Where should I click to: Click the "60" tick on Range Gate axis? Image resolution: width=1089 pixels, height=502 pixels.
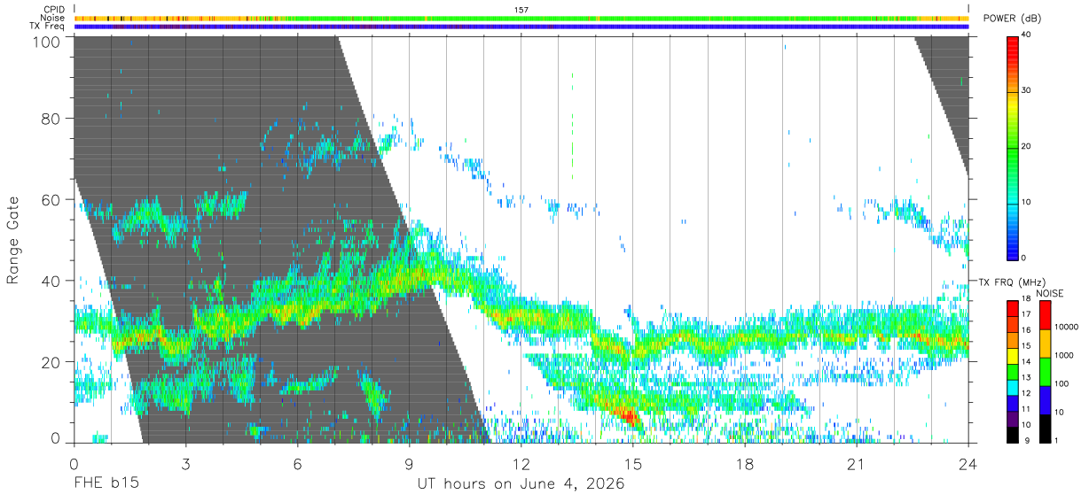(52, 199)
